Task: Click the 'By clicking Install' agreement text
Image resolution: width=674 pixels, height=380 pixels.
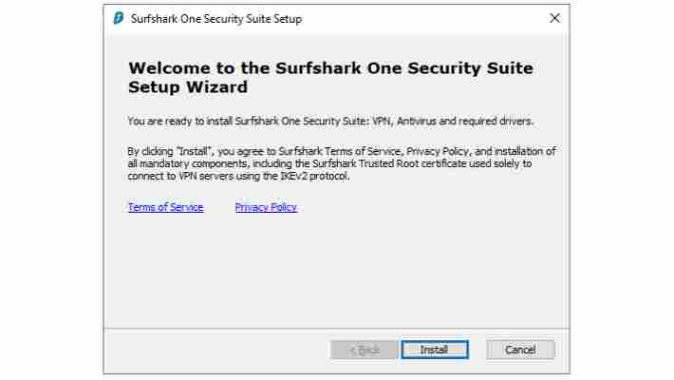Action: coord(342,163)
